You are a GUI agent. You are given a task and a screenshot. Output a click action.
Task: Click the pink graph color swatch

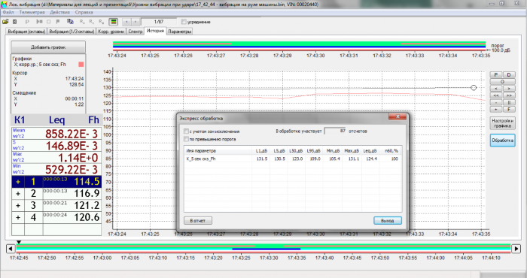[81, 64]
